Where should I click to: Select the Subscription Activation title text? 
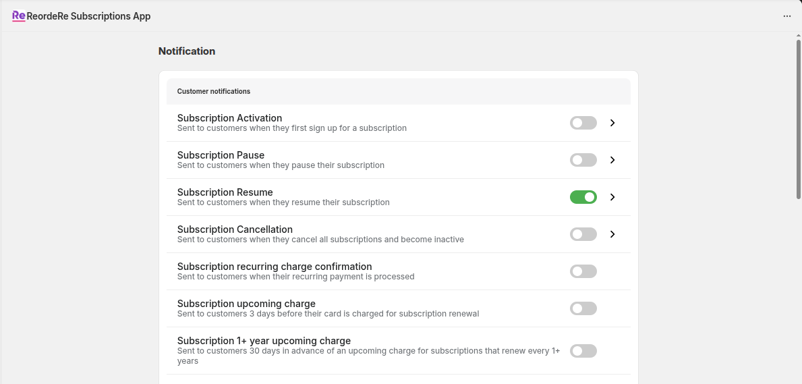tap(229, 118)
